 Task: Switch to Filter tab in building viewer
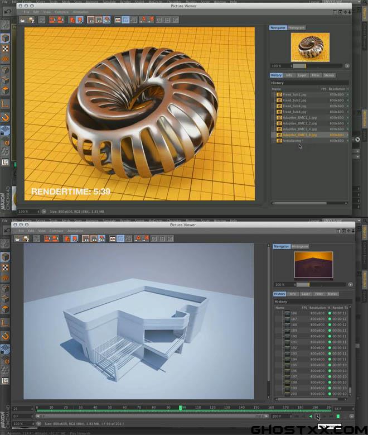pos(319,294)
